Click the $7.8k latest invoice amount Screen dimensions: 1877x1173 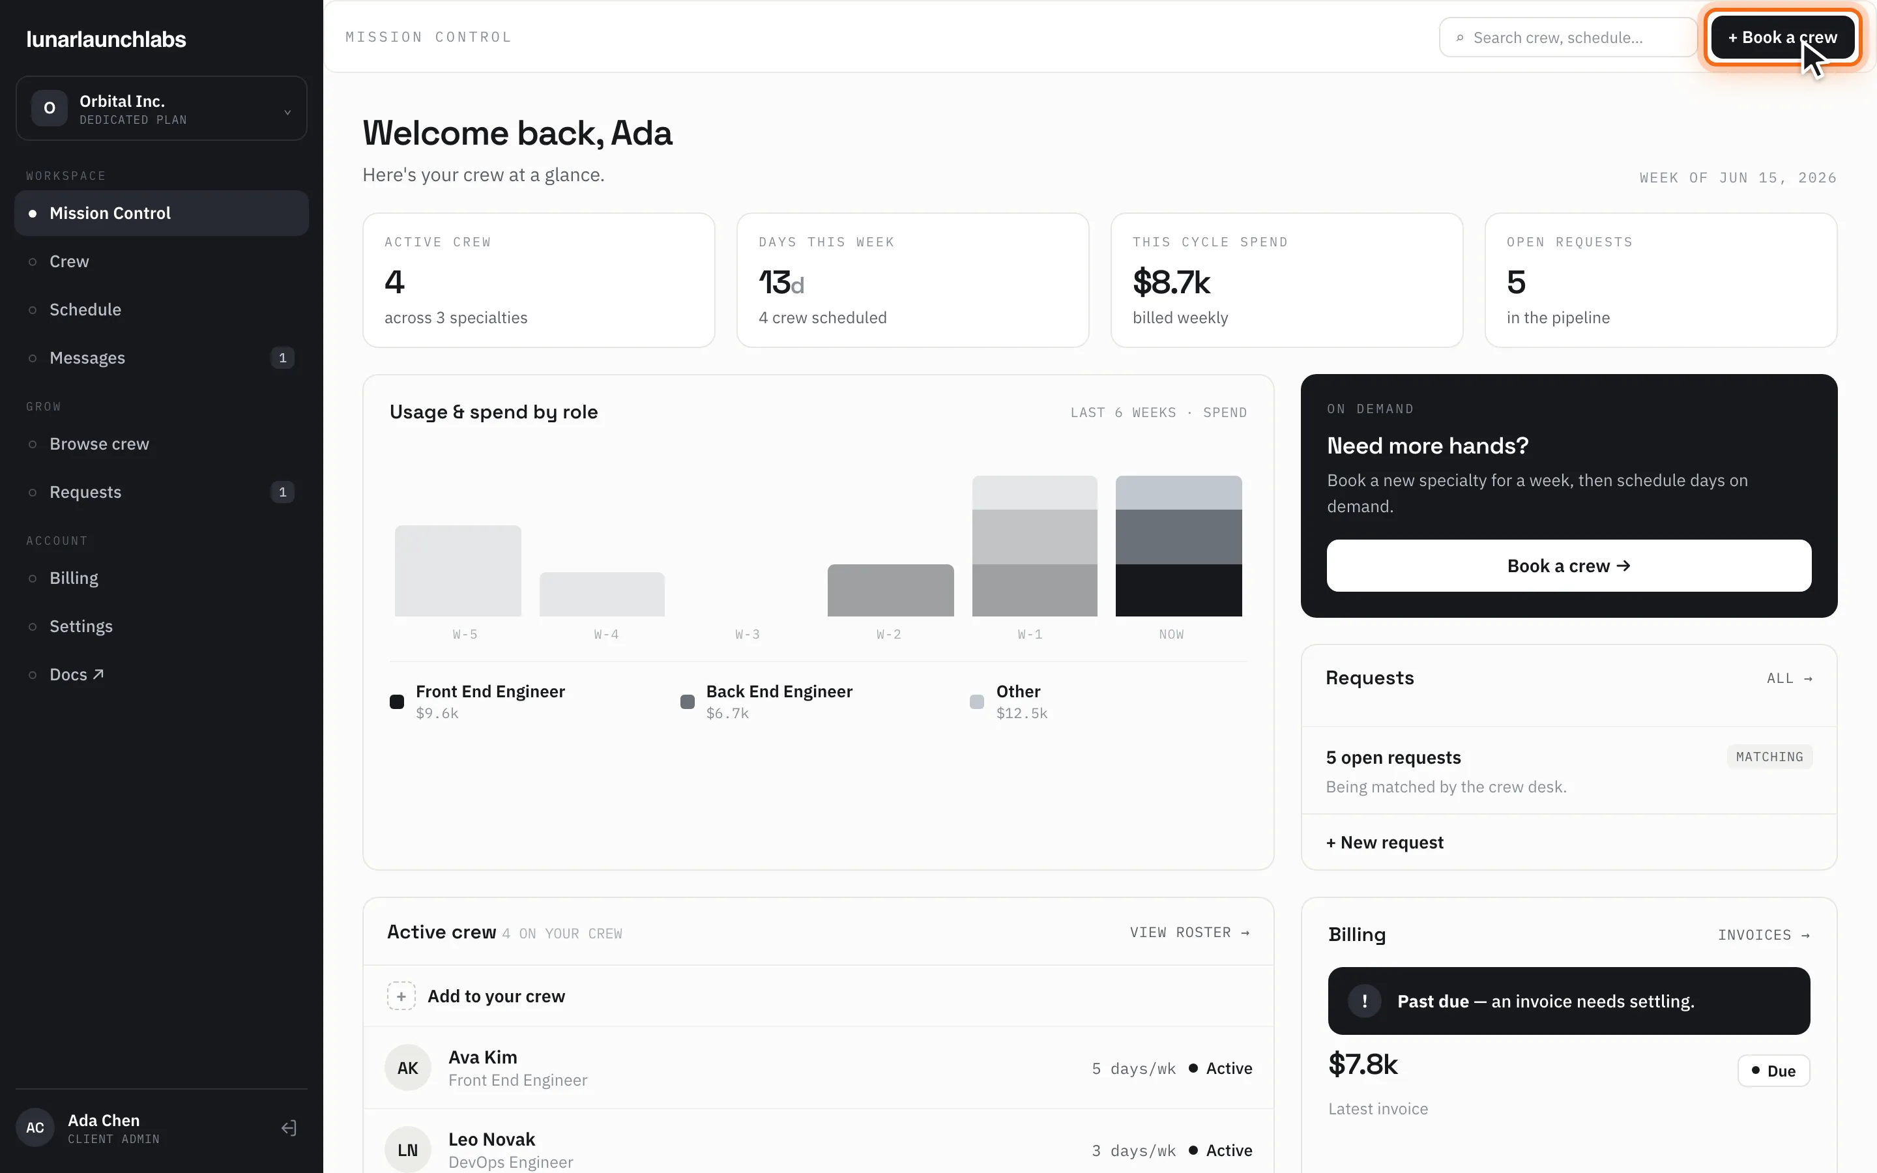[x=1363, y=1064]
